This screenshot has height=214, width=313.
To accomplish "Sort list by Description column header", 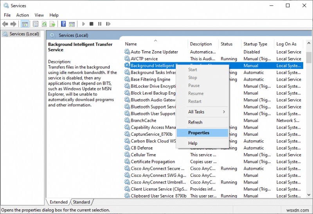I will 203,44.
